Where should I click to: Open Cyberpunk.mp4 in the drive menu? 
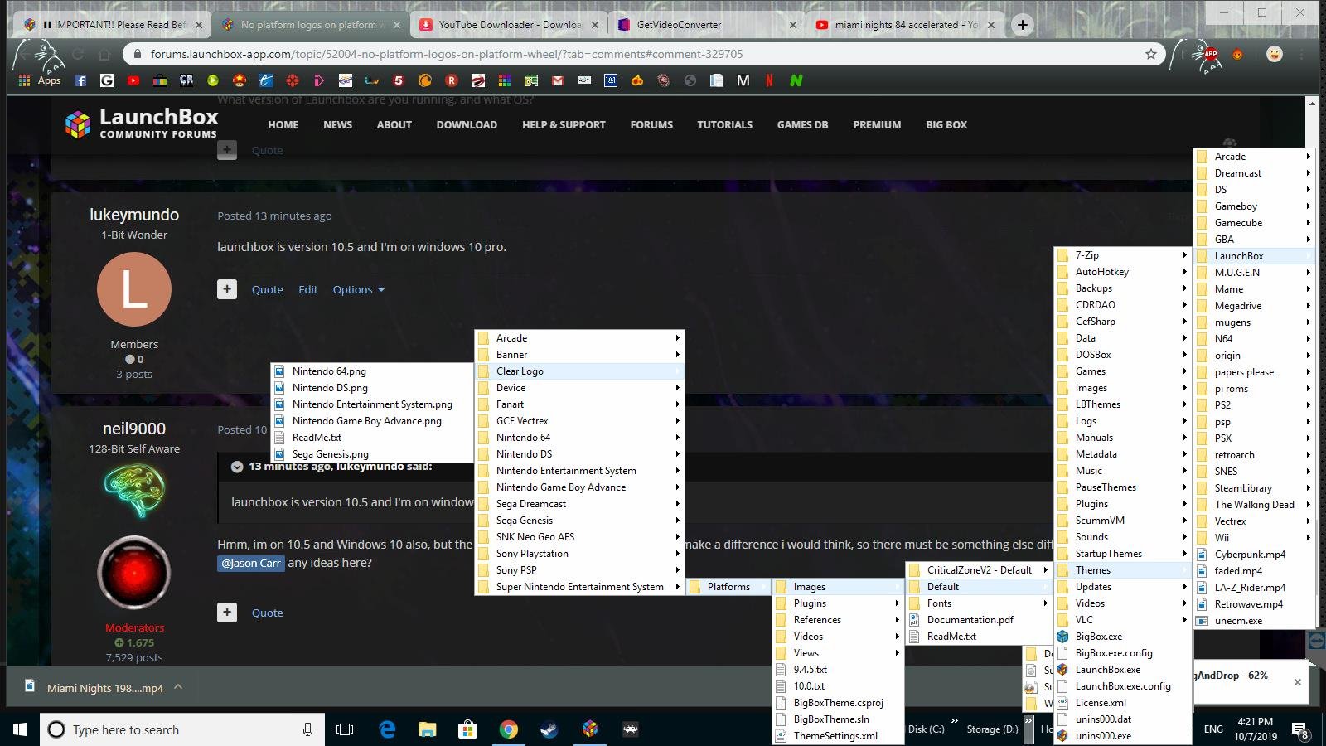(1254, 555)
